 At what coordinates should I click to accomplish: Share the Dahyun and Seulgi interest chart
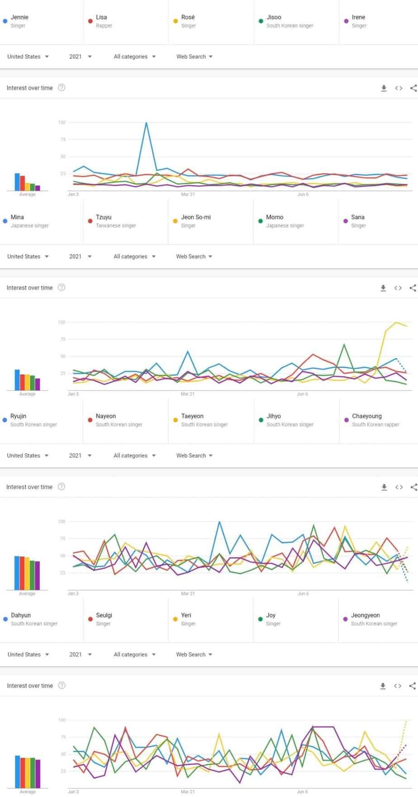412,686
